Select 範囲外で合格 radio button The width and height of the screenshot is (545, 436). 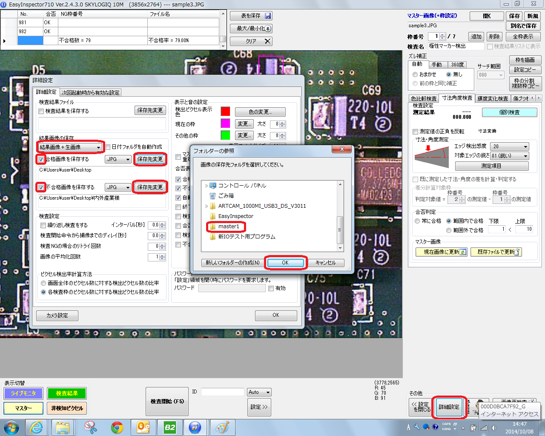tap(449, 230)
